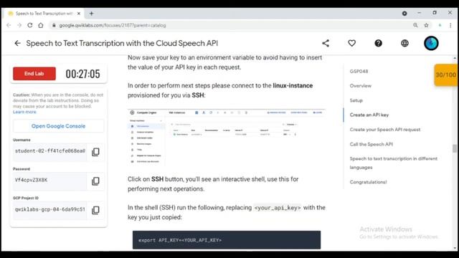Copy the Username value with copy icon
The height and width of the screenshot is (258, 459).
95,152
